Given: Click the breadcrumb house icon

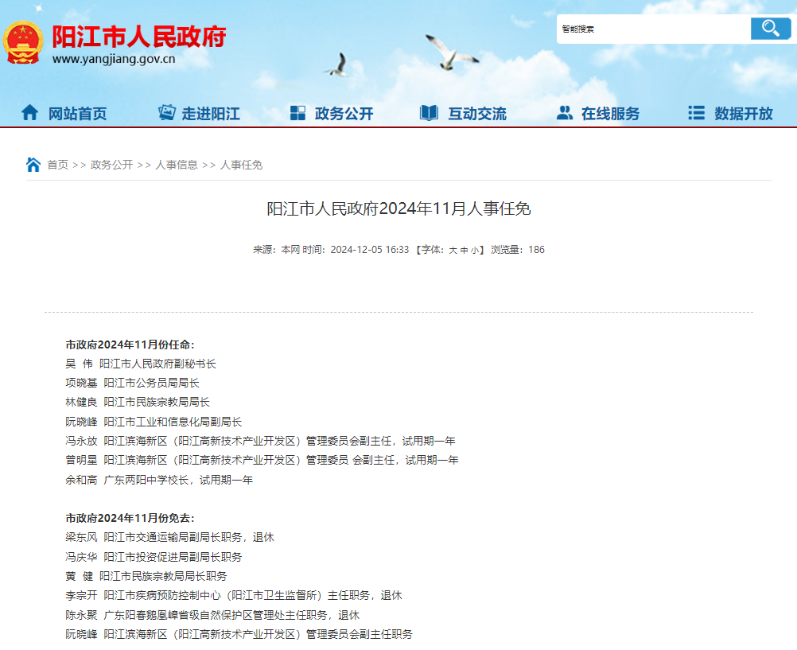Looking at the screenshot, I should pos(33,165).
